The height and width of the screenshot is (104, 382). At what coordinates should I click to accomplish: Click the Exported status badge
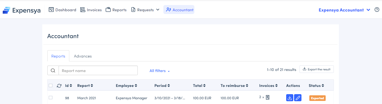tap(317, 98)
